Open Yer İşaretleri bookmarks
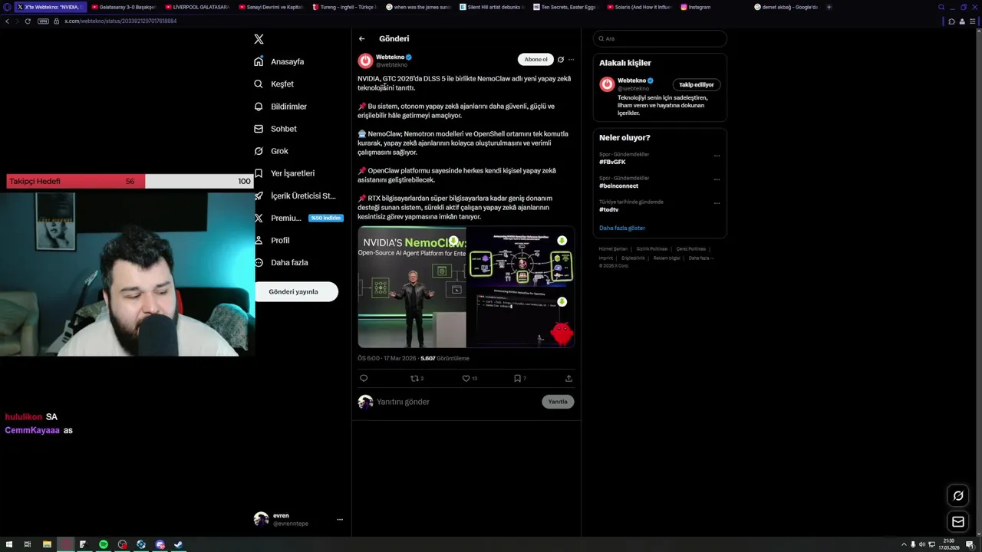982x552 pixels. pyautogui.click(x=284, y=173)
